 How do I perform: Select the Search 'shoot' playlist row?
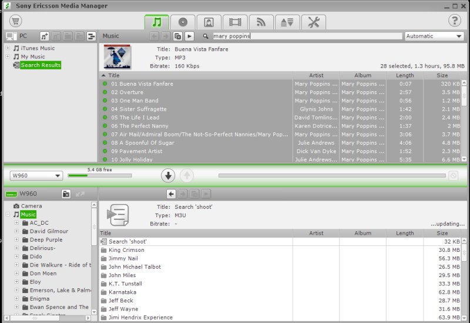(280, 242)
